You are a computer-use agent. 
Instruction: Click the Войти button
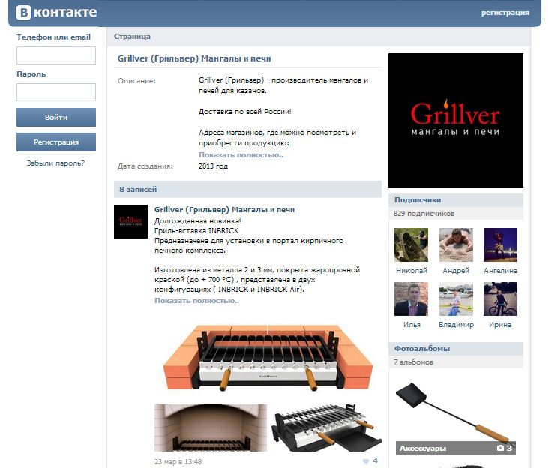click(x=56, y=117)
